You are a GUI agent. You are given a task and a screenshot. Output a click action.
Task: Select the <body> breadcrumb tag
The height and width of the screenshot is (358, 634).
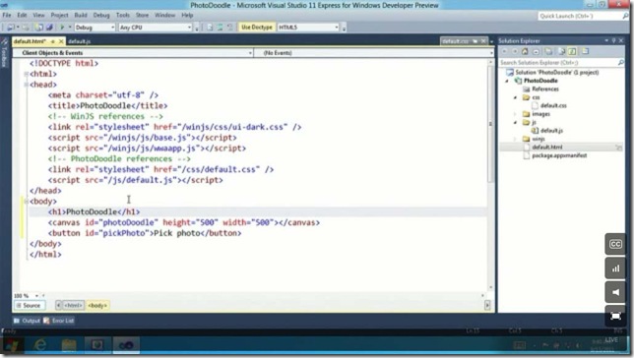[x=97, y=306]
